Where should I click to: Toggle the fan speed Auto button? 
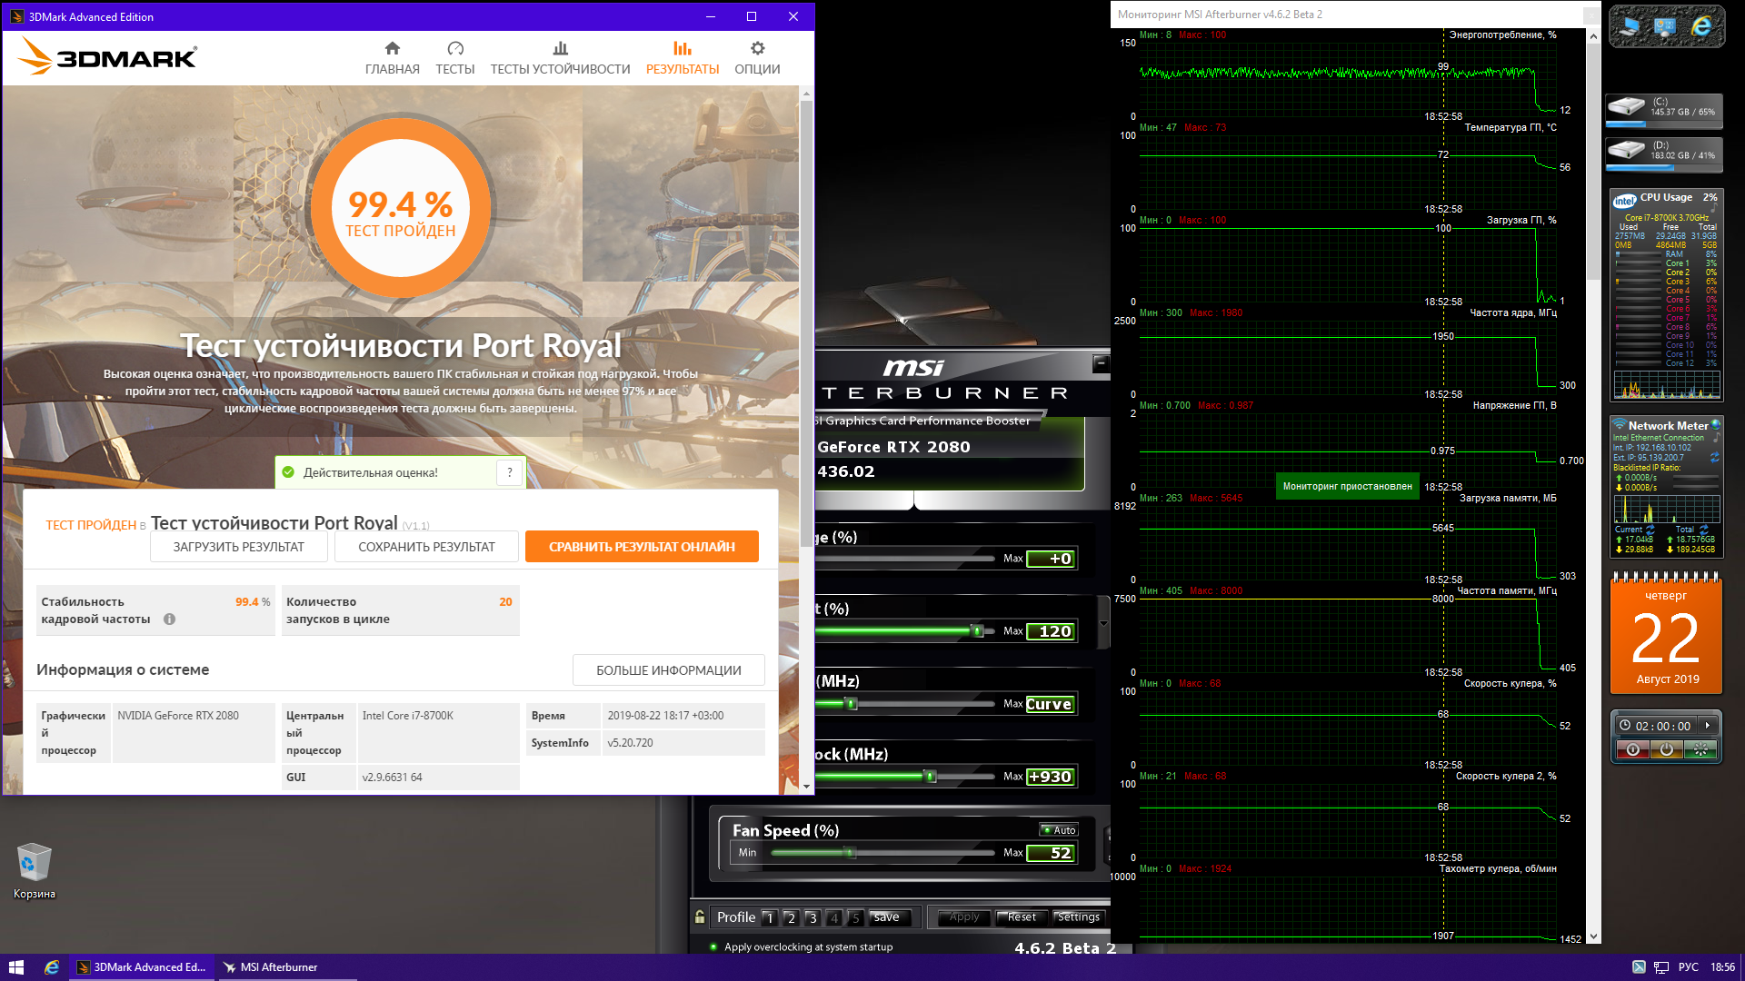click(1059, 830)
